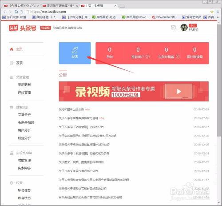222x206 pixels.
Task: Click the user avatar picture in header
Action: tap(184, 27)
